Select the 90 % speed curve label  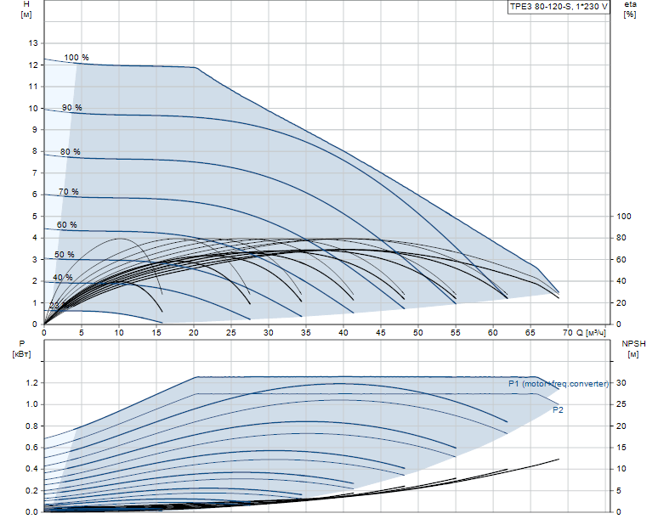(x=72, y=108)
